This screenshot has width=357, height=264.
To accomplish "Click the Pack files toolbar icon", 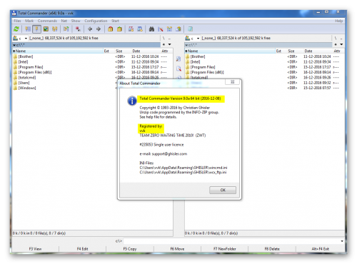I will tap(111, 29).
